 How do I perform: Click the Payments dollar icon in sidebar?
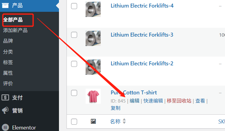[5, 97]
